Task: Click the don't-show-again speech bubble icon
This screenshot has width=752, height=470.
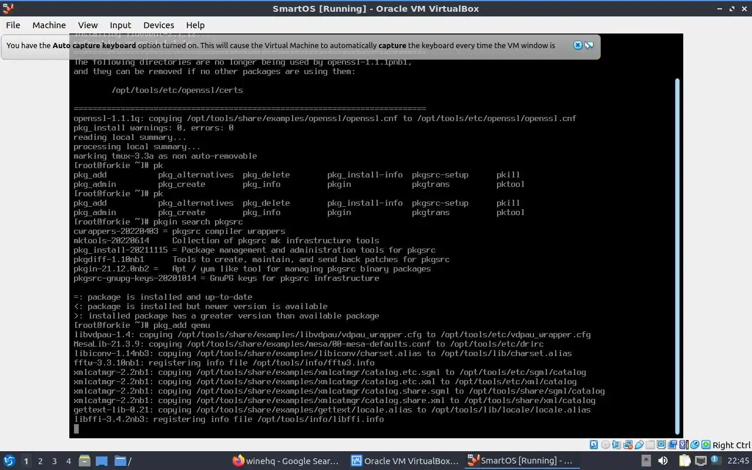Action: point(589,45)
